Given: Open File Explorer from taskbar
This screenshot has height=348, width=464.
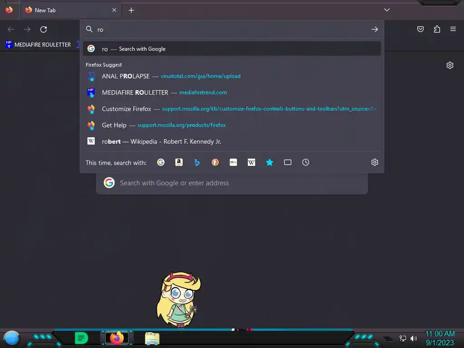Looking at the screenshot, I should pyautogui.click(x=152, y=338).
